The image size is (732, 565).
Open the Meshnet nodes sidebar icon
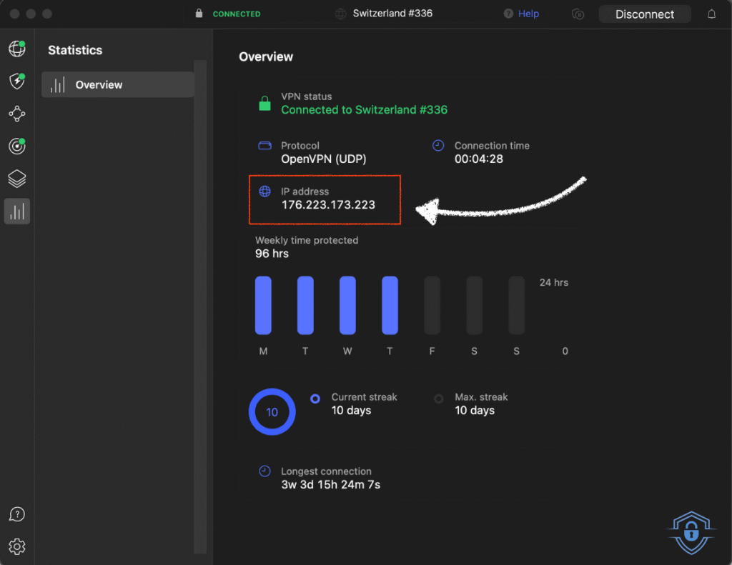[17, 114]
